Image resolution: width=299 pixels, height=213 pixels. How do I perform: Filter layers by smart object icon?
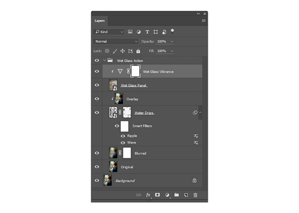[x=164, y=32]
